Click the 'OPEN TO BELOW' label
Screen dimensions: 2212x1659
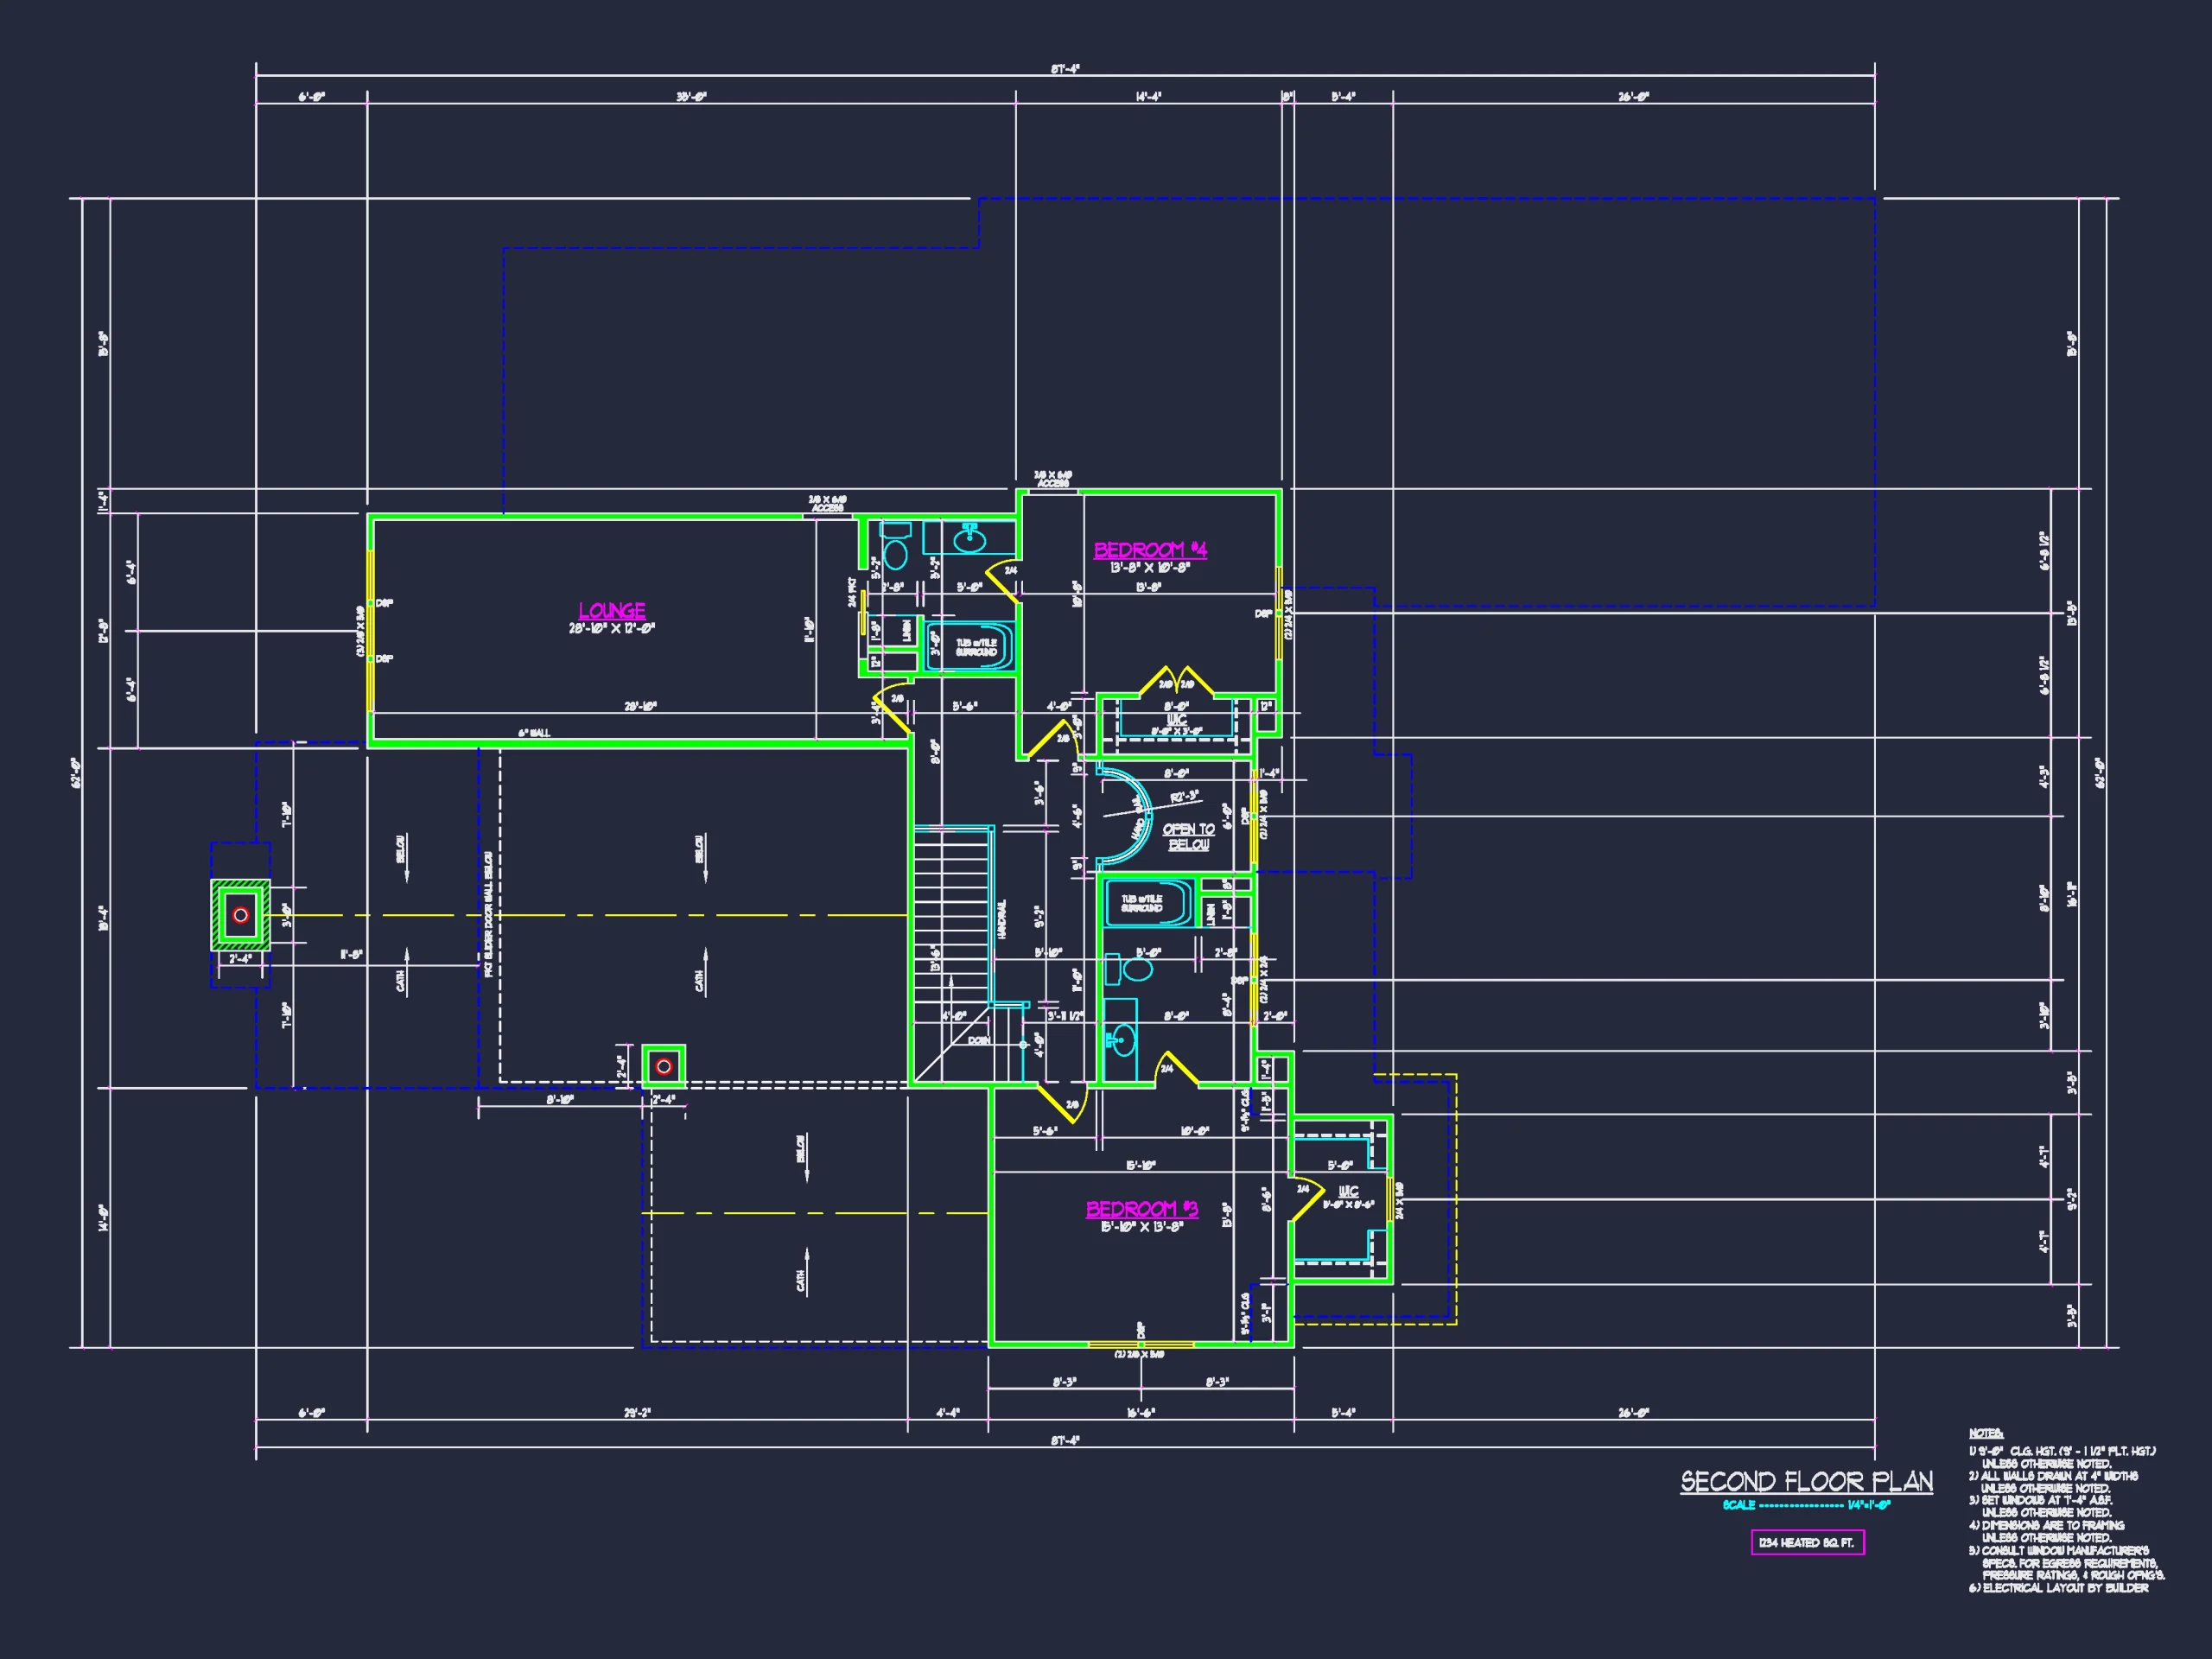1188,837
